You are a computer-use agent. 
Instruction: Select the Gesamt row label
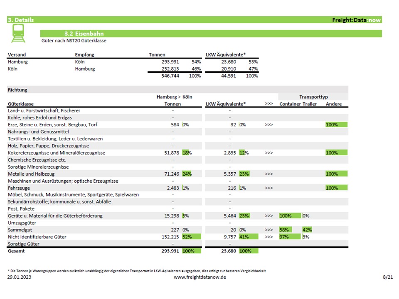16,251
